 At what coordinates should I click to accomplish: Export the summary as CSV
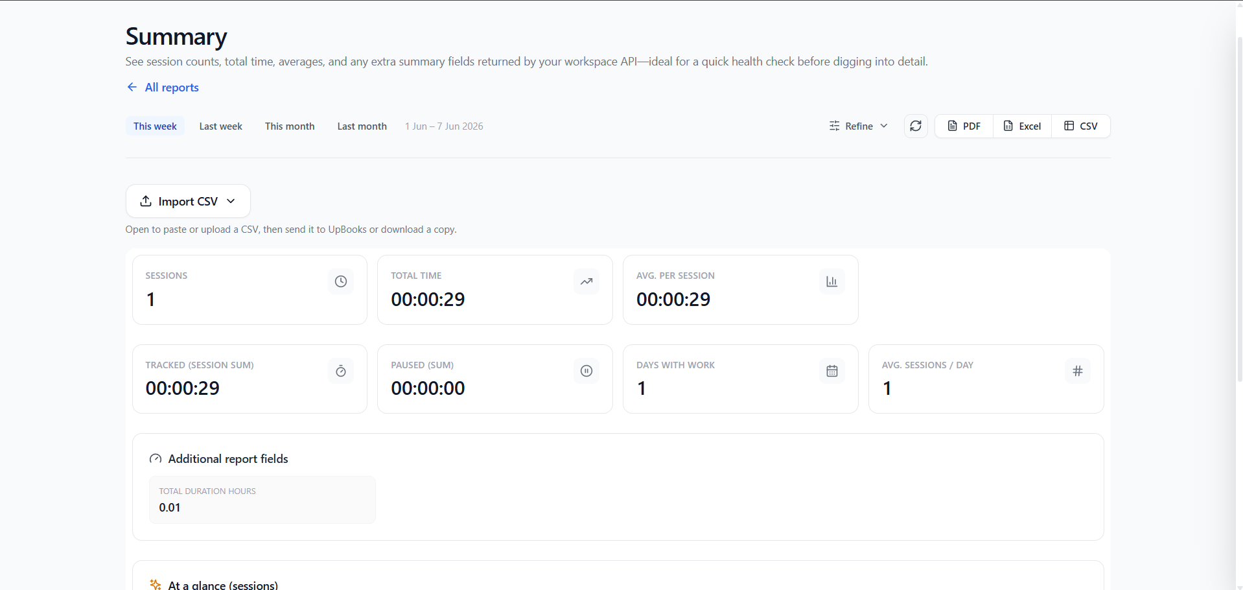[1081, 126]
